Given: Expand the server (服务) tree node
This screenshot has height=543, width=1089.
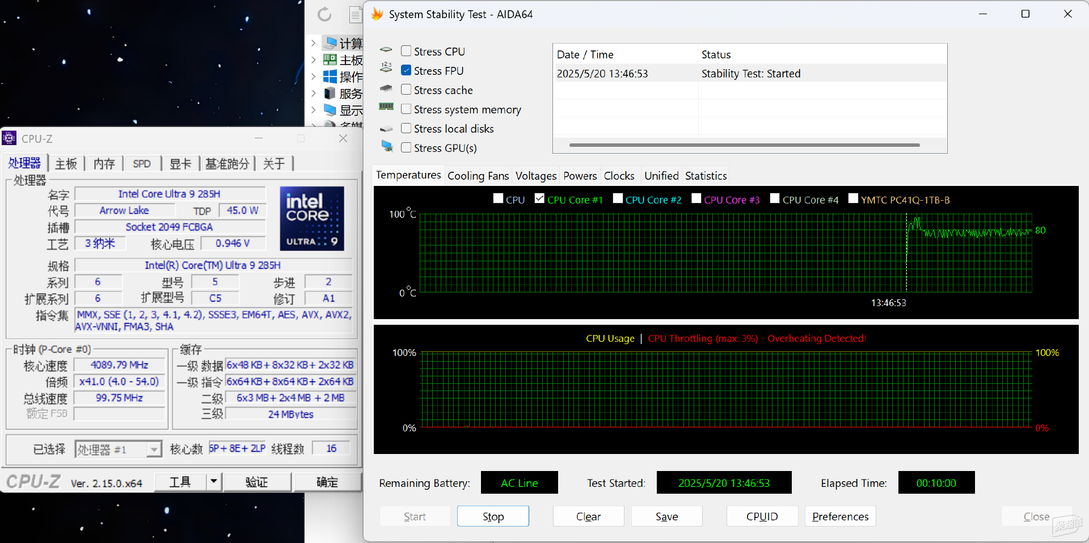Looking at the screenshot, I should pos(313,93).
